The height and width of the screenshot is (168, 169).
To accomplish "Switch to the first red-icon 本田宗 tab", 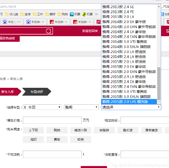I will click(x=59, y=22).
